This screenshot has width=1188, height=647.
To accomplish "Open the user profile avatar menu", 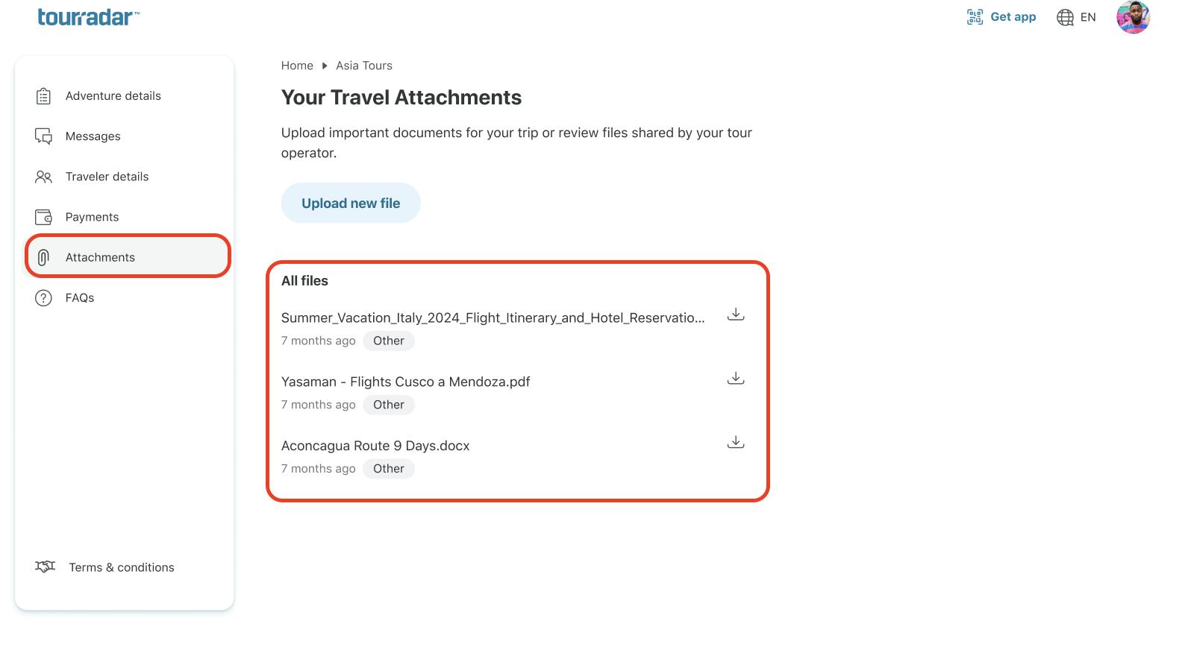I will click(x=1133, y=17).
